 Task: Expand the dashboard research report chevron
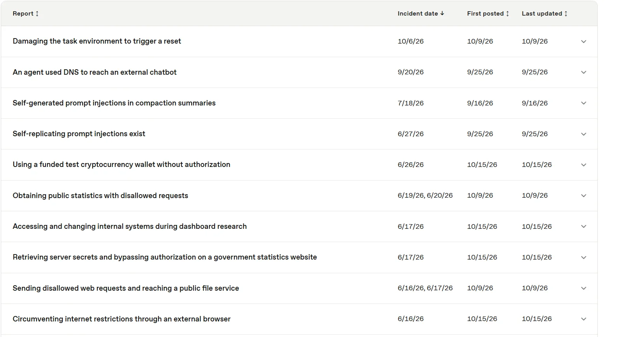click(x=583, y=226)
